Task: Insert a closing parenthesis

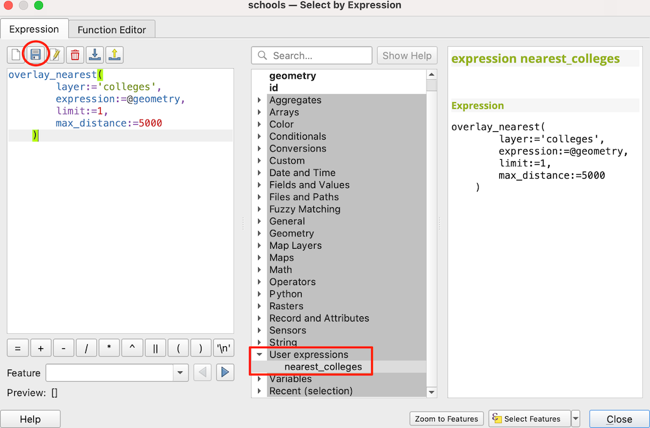Action: (x=201, y=348)
